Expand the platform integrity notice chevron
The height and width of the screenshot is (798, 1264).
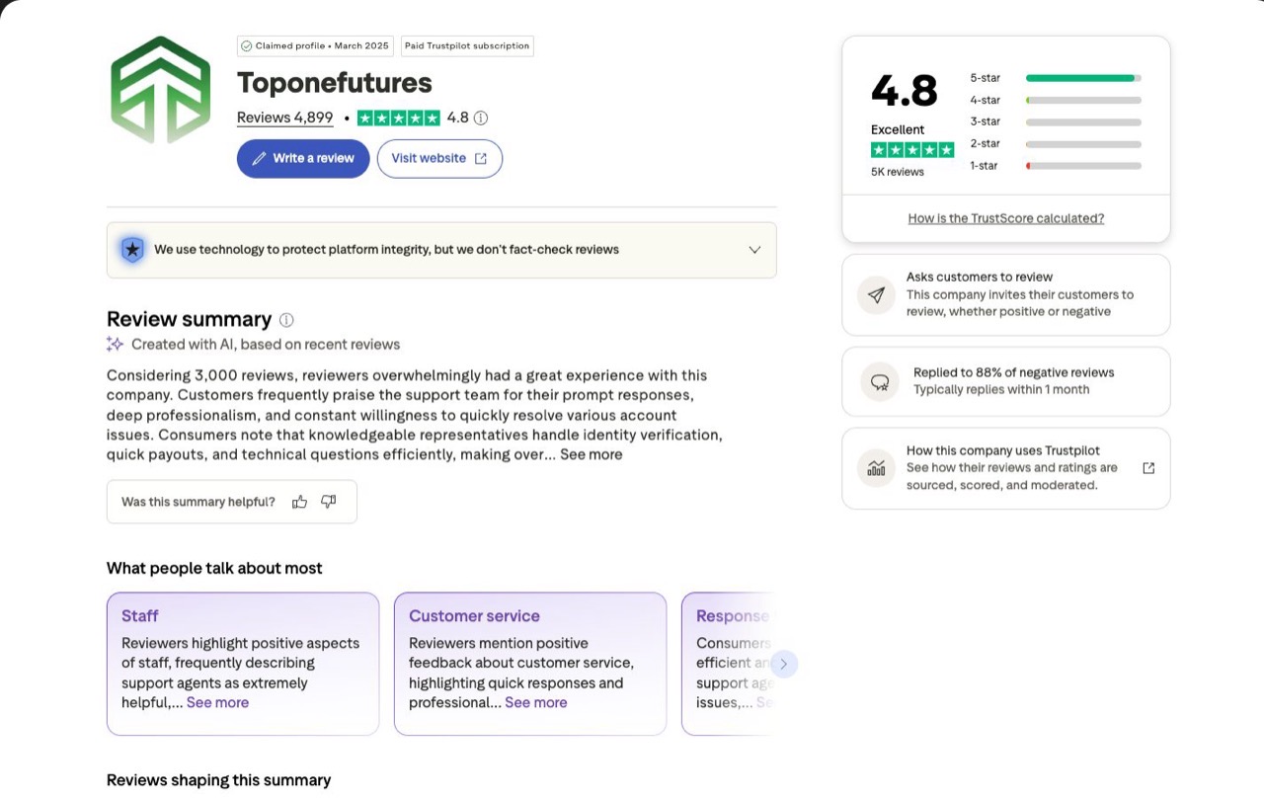pos(754,250)
